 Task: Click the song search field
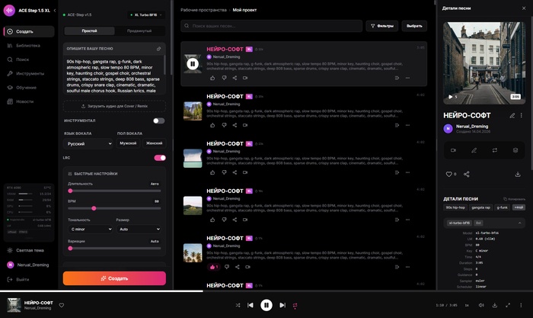[271, 26]
